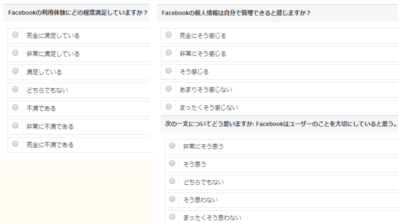The width and height of the screenshot is (398, 223).
Task: Click the 満足している answer label text
Action: tap(44, 72)
